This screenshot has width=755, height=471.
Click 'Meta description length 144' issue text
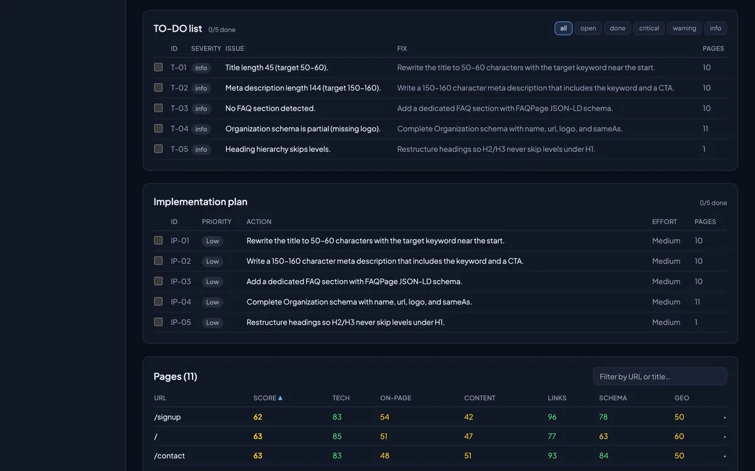pyautogui.click(x=303, y=88)
